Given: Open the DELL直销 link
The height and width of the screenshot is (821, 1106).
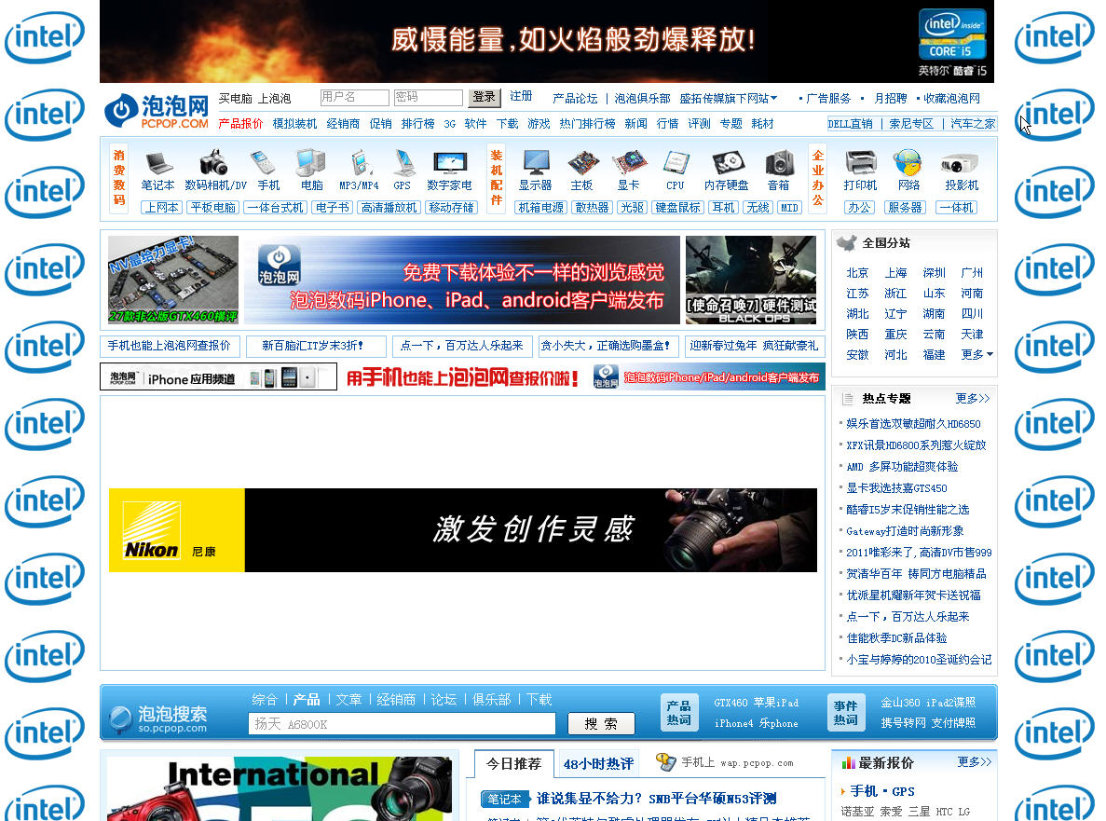Looking at the screenshot, I should click(x=850, y=124).
